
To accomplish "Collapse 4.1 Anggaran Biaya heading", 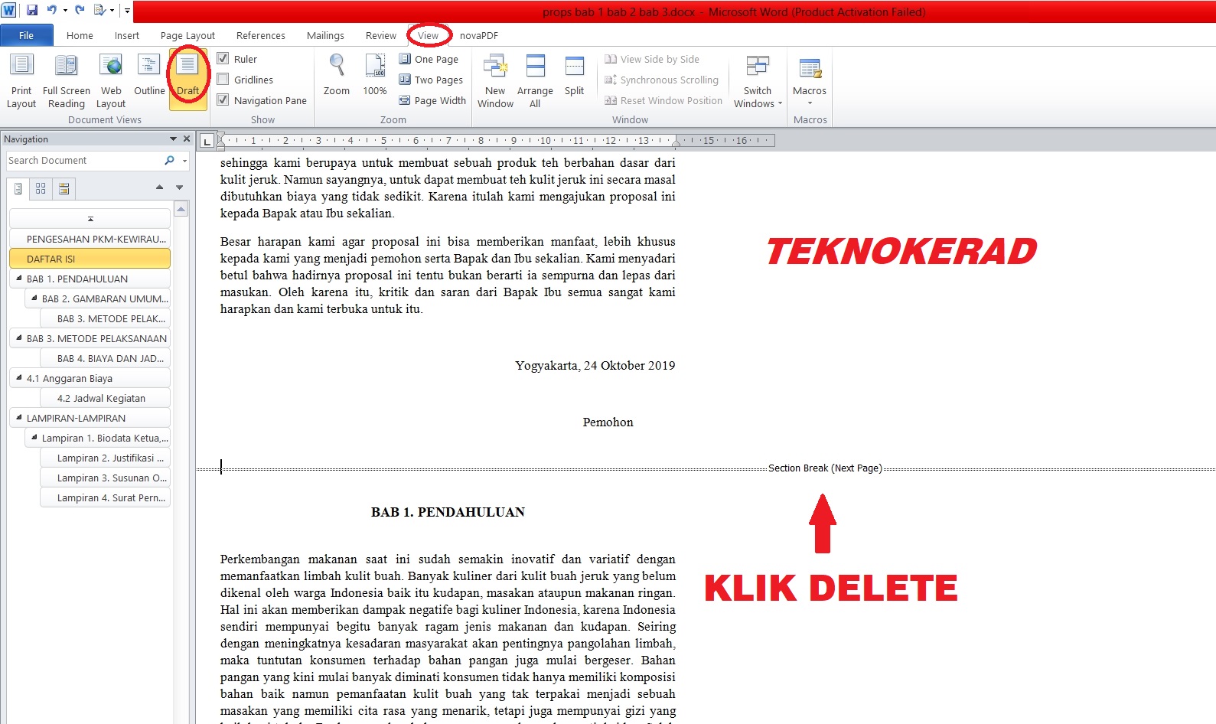I will pos(19,378).
